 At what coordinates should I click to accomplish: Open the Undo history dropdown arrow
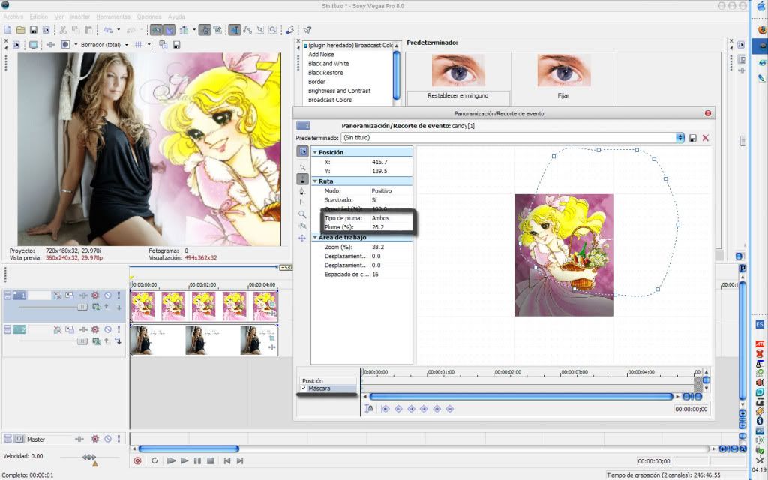[x=118, y=30]
